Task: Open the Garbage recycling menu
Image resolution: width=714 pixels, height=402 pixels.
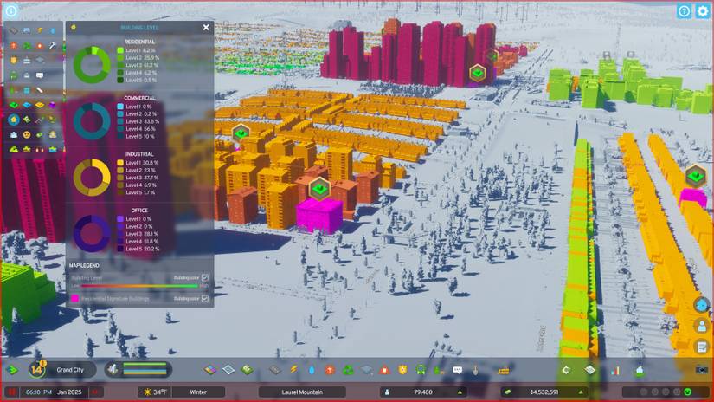Action: [x=348, y=370]
